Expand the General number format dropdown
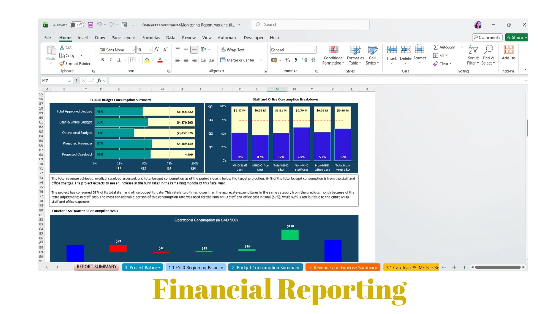The height and width of the screenshot is (314, 559). tap(314, 50)
